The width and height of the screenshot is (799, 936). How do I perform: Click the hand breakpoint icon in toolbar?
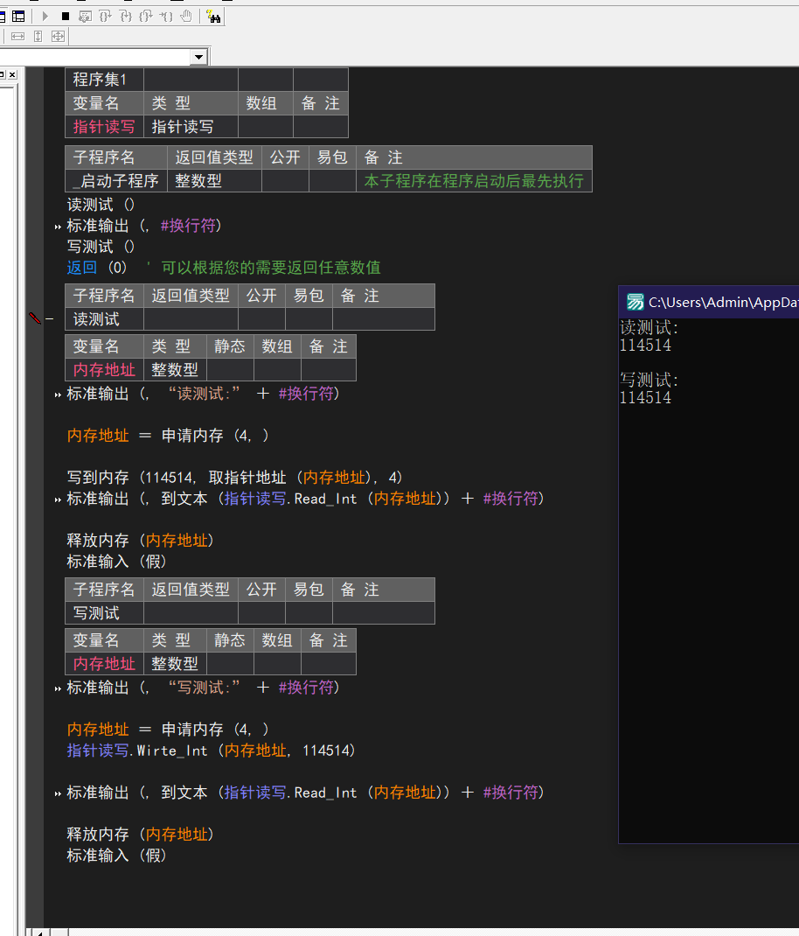coord(186,16)
